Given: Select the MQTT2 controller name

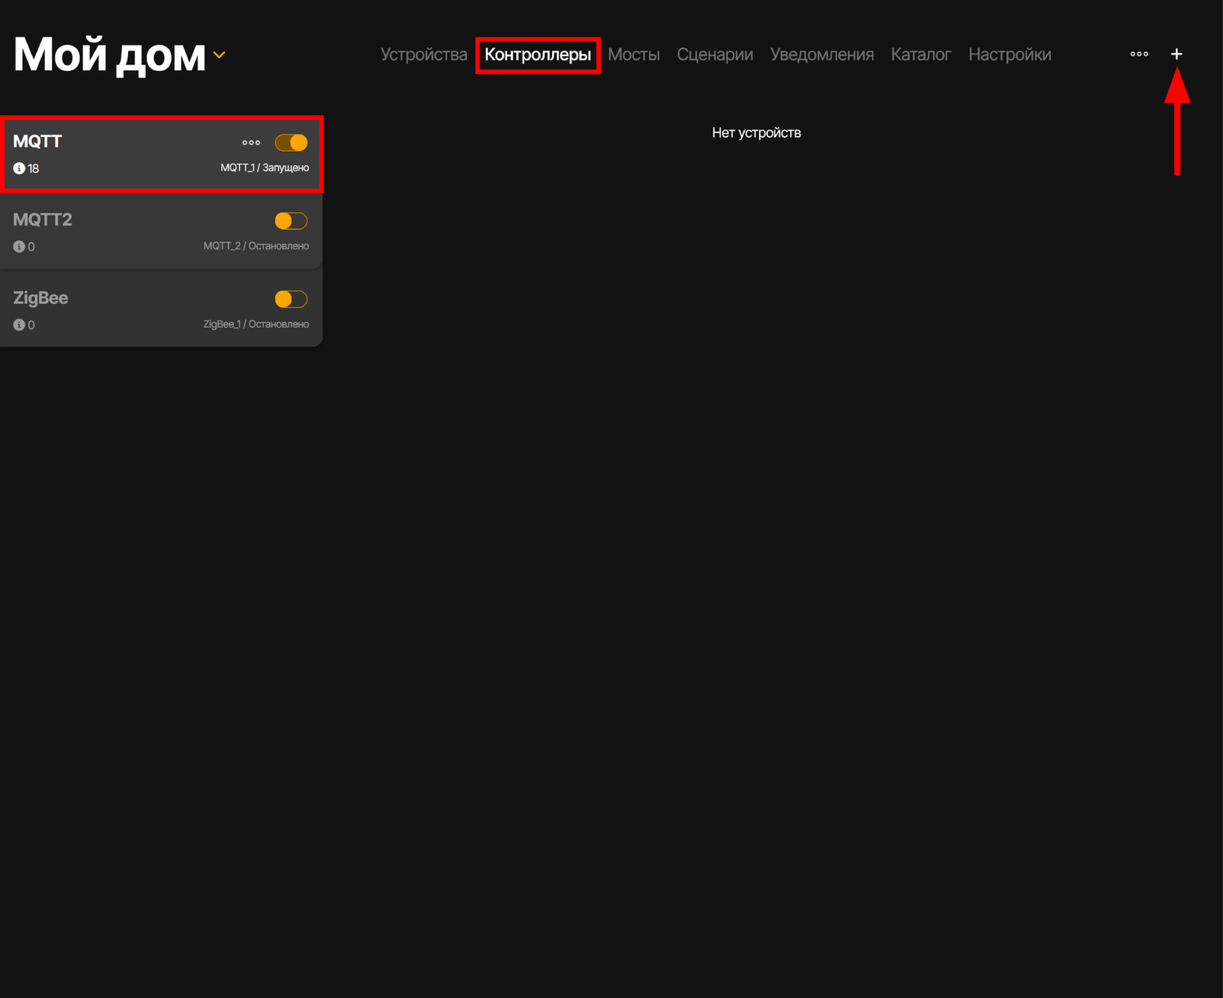Looking at the screenshot, I should [x=42, y=219].
